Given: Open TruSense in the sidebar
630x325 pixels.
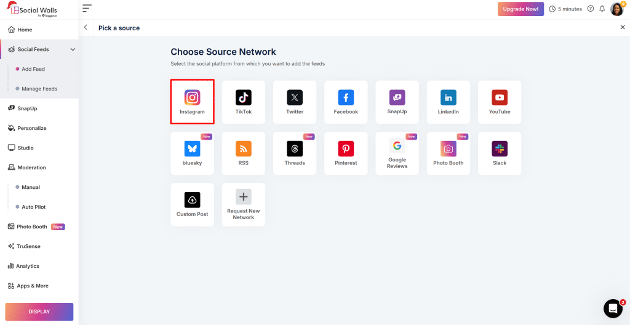Looking at the screenshot, I should [x=39, y=247].
